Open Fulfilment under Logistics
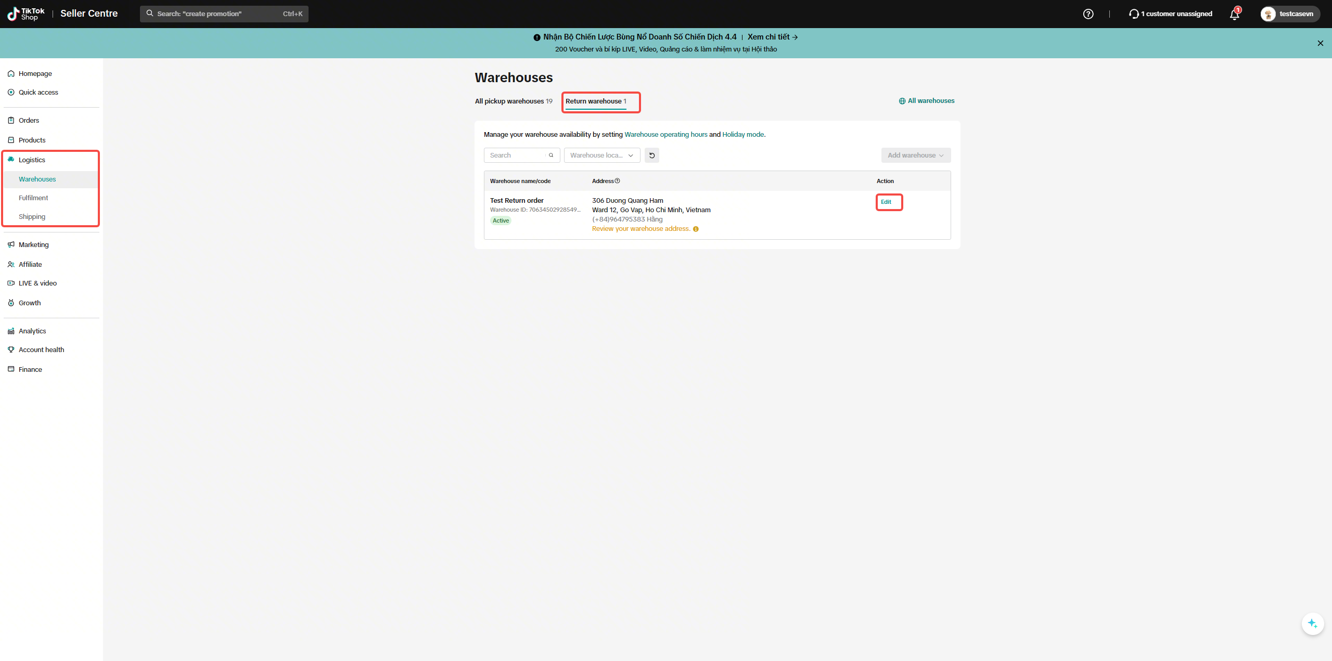Image resolution: width=1332 pixels, height=661 pixels. [x=33, y=198]
